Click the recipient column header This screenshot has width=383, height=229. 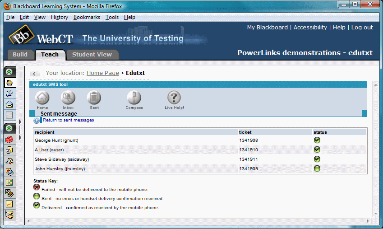click(136, 132)
